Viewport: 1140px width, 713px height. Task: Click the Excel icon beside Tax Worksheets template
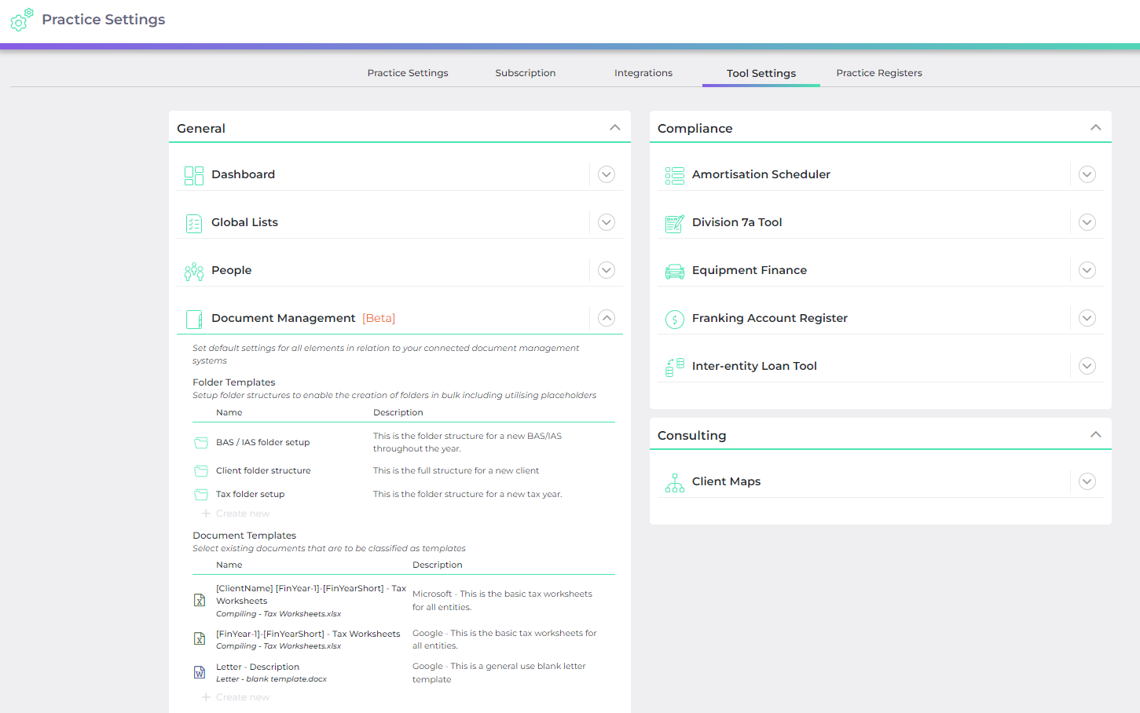(x=199, y=599)
